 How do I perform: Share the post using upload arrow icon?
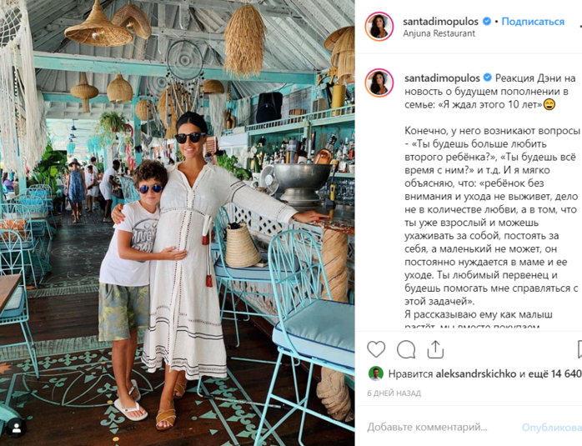[435, 349]
